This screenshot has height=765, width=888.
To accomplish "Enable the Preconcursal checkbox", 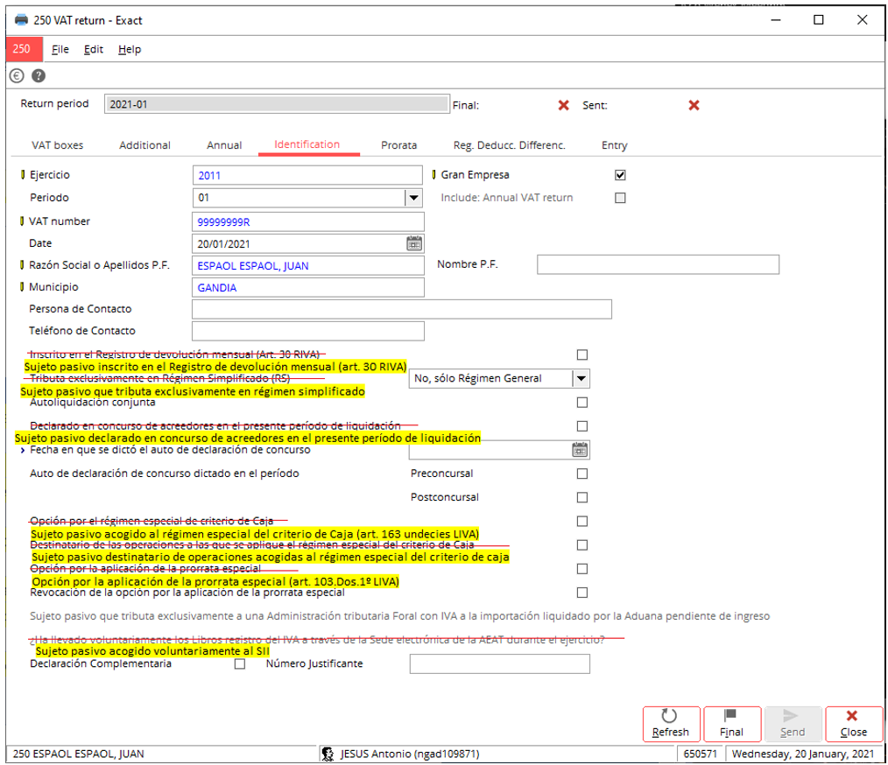I will pos(582,474).
